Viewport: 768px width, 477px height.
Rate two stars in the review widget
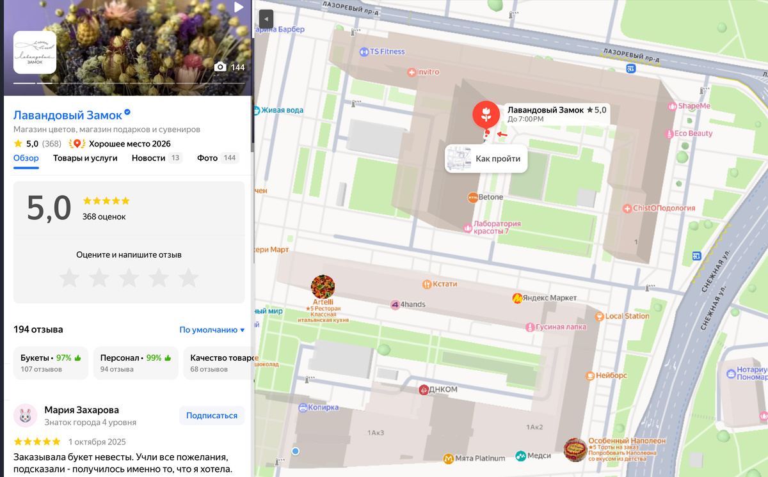[x=99, y=278]
